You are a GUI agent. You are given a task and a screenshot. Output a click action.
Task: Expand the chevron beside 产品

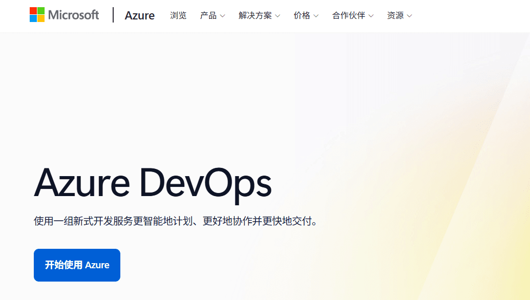pyautogui.click(x=222, y=16)
